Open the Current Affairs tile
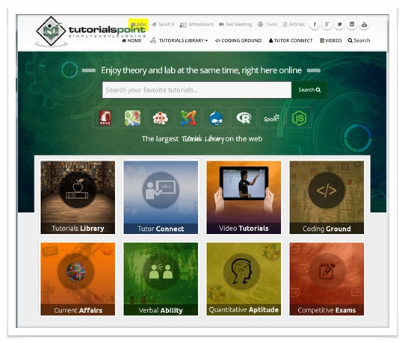 pos(78,279)
